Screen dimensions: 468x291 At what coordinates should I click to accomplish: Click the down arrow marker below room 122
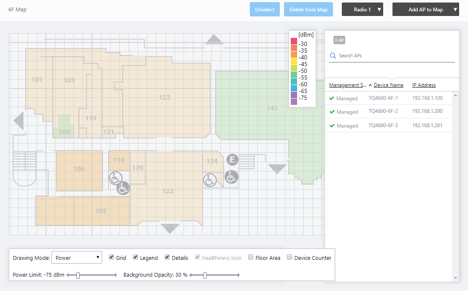[x=170, y=229]
